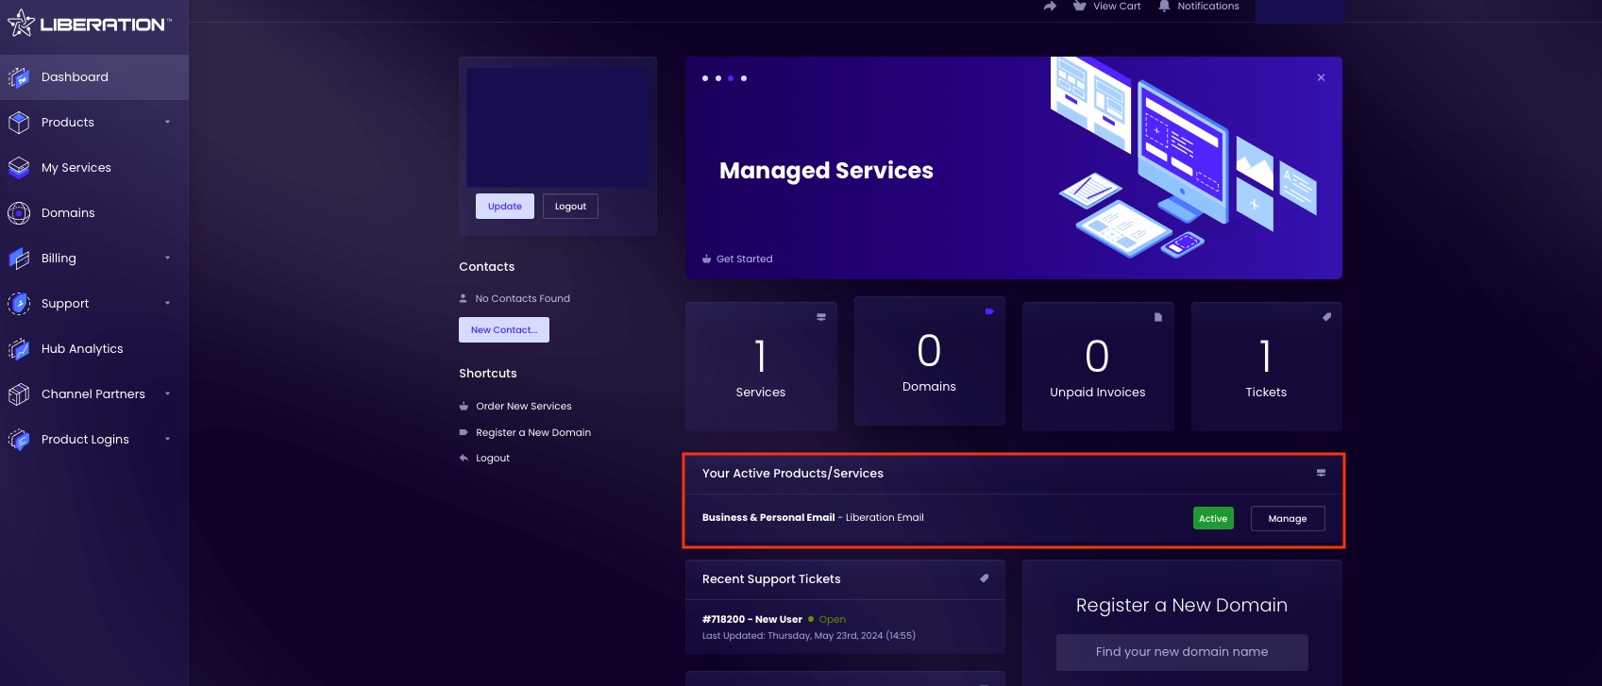Open the Domains count card
Screen dimensions: 1602x686
pyautogui.click(x=930, y=361)
